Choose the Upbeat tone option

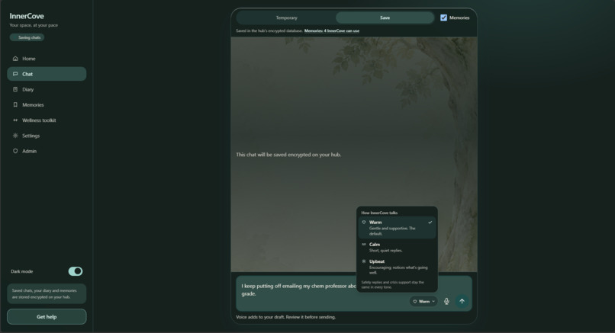(397, 267)
